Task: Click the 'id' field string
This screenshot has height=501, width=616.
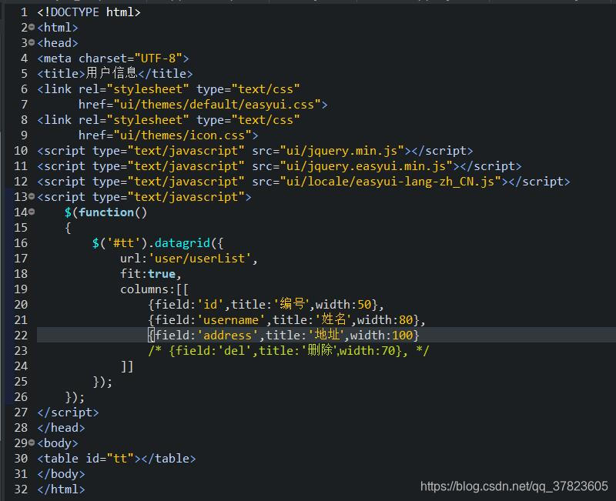Action: click(x=210, y=305)
